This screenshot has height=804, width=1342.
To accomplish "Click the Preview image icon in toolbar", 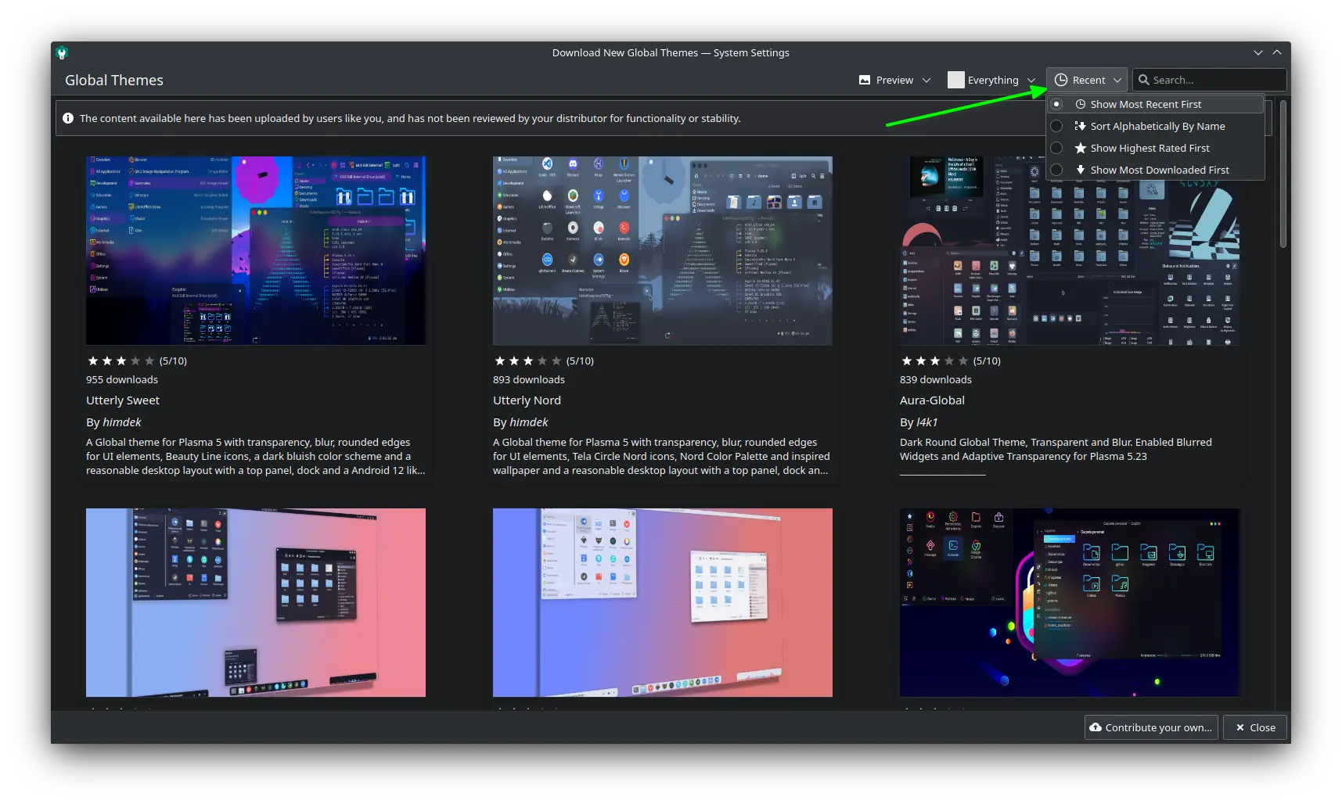I will [865, 80].
